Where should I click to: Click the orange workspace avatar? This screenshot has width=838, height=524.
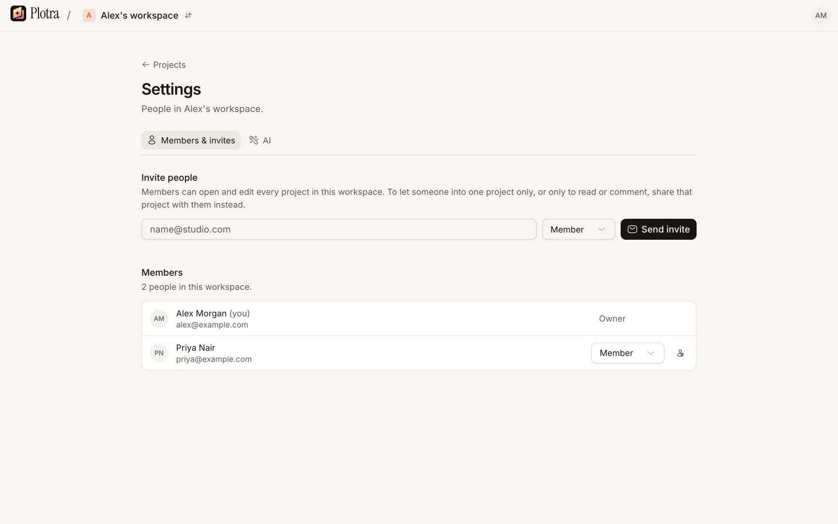tap(89, 15)
